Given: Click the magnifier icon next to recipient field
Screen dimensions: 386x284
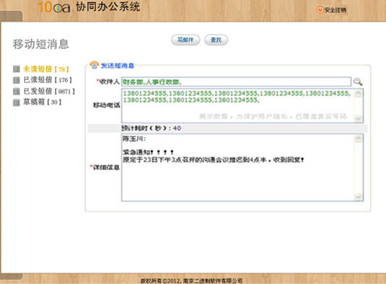Looking at the screenshot, I should [x=358, y=81].
